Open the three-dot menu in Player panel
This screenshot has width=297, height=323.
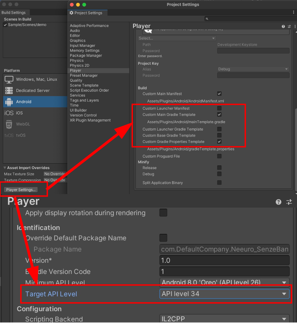click(x=295, y=26)
